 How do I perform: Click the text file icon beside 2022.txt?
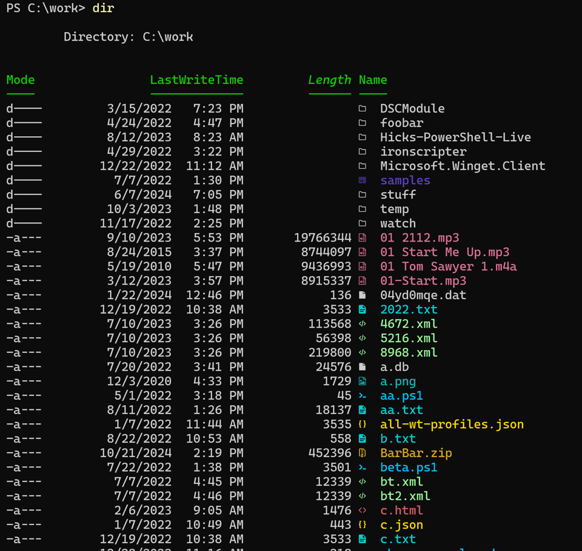[363, 309]
